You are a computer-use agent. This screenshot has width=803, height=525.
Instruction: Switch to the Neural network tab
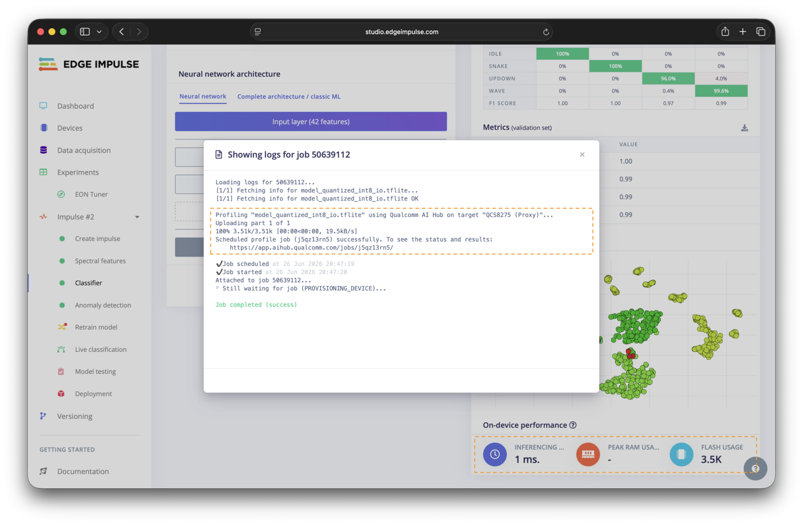pos(203,97)
